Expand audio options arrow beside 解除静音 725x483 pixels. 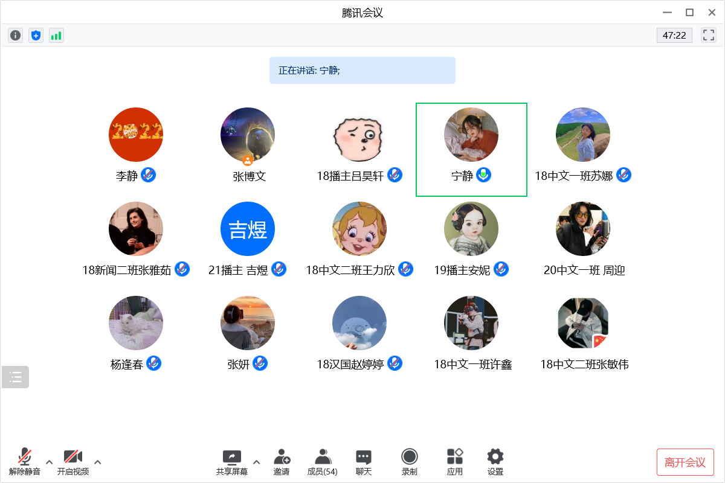[x=50, y=462]
